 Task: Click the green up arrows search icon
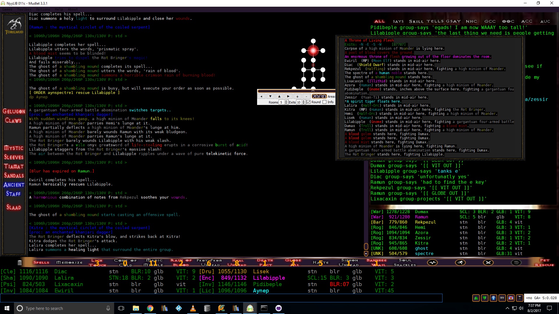pos(476,298)
